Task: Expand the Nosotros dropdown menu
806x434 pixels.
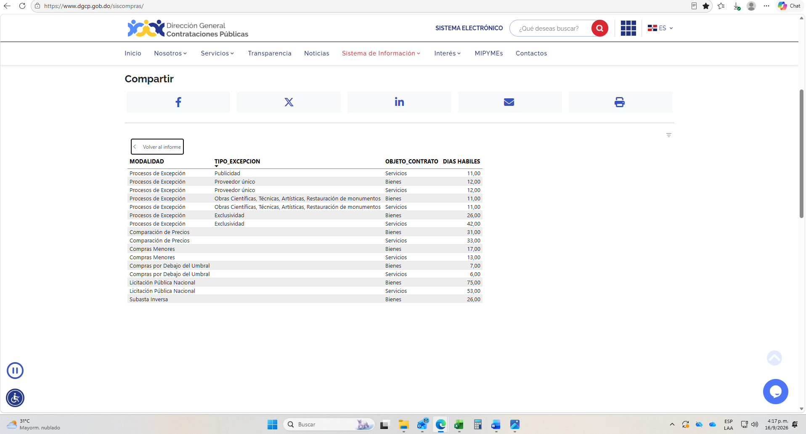Action: pyautogui.click(x=170, y=53)
